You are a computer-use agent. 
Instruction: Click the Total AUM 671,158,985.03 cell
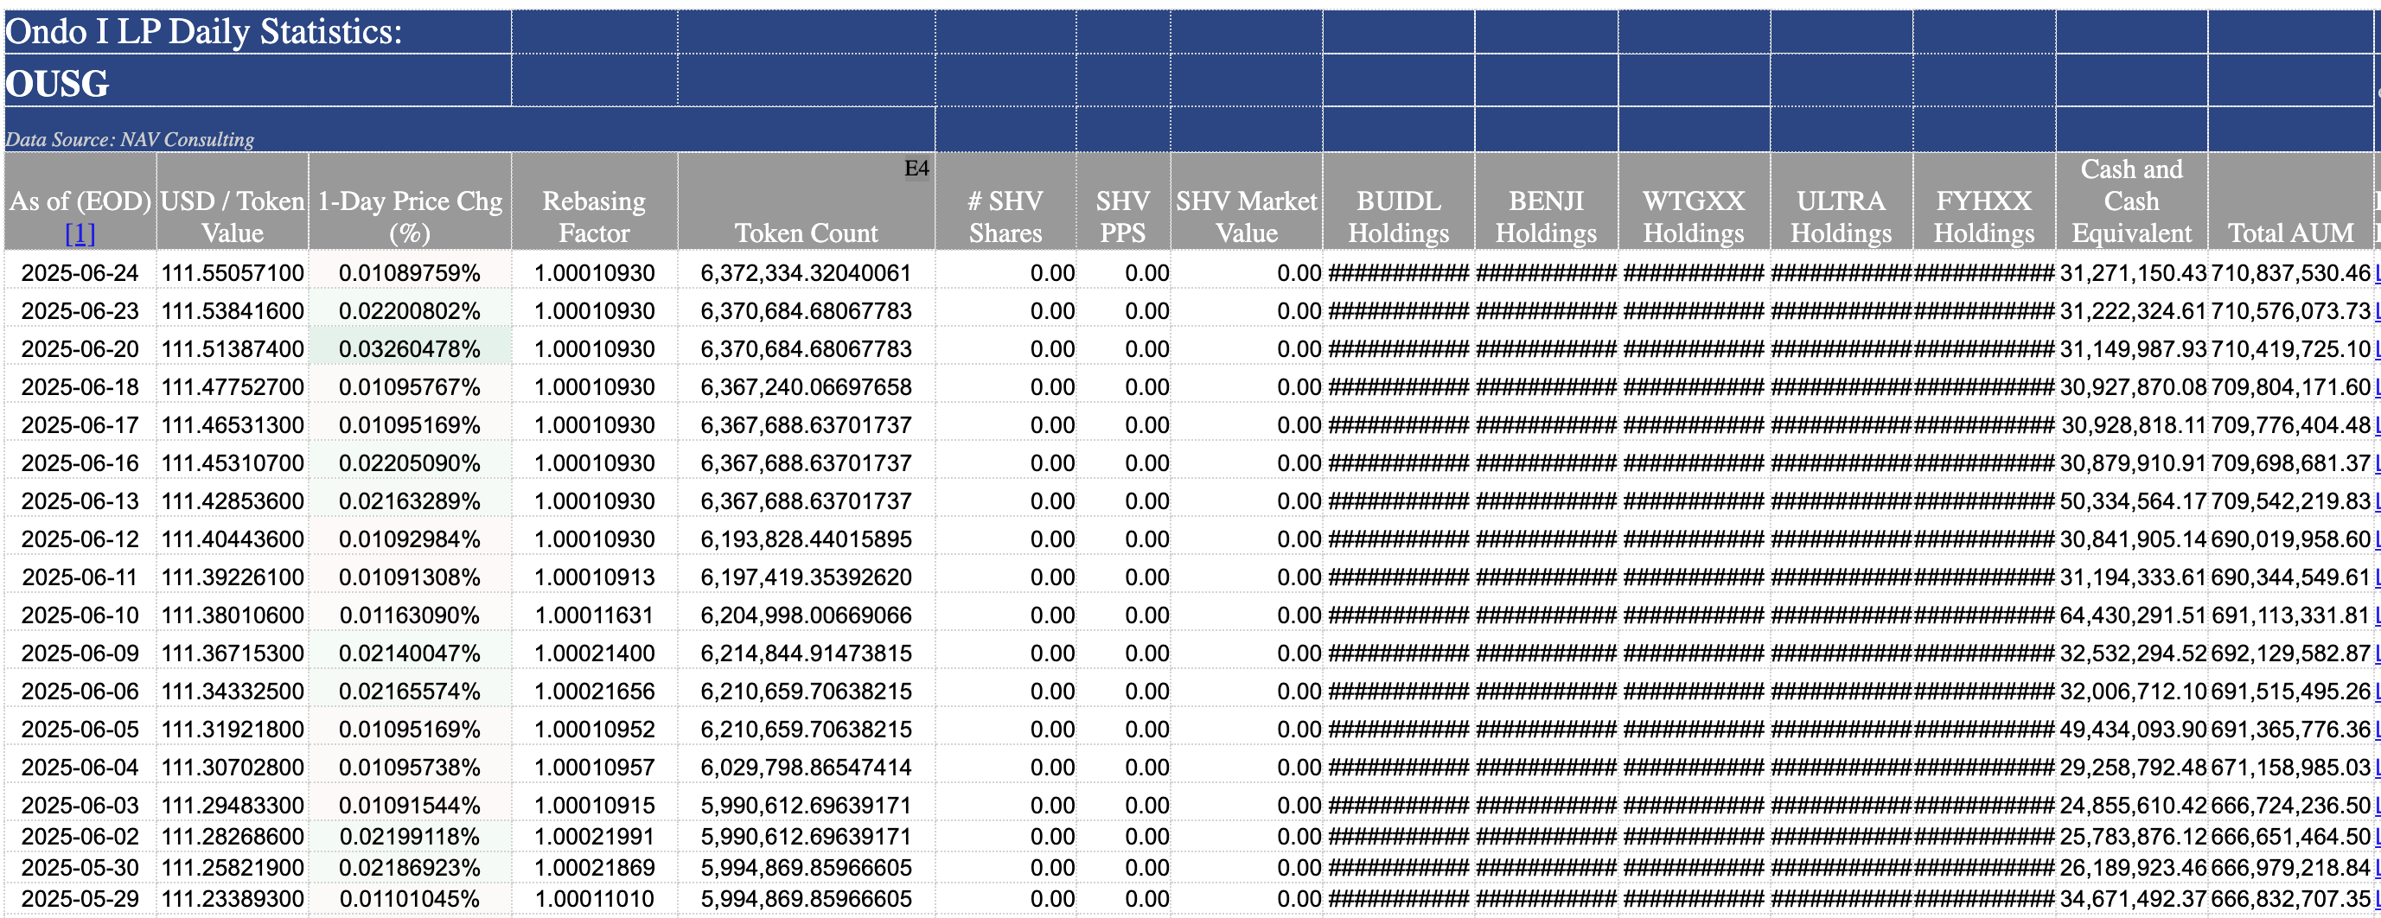[x=2289, y=767]
